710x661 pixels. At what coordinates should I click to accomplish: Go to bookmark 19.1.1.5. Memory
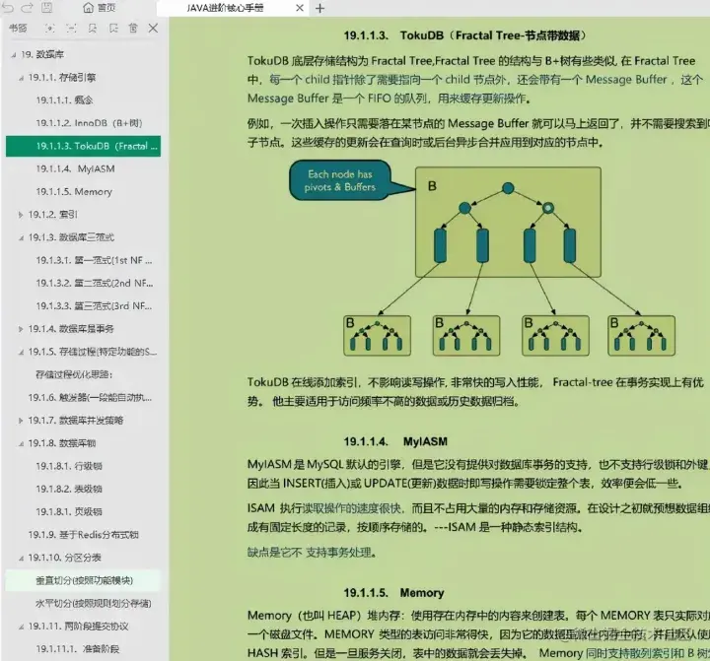(74, 192)
